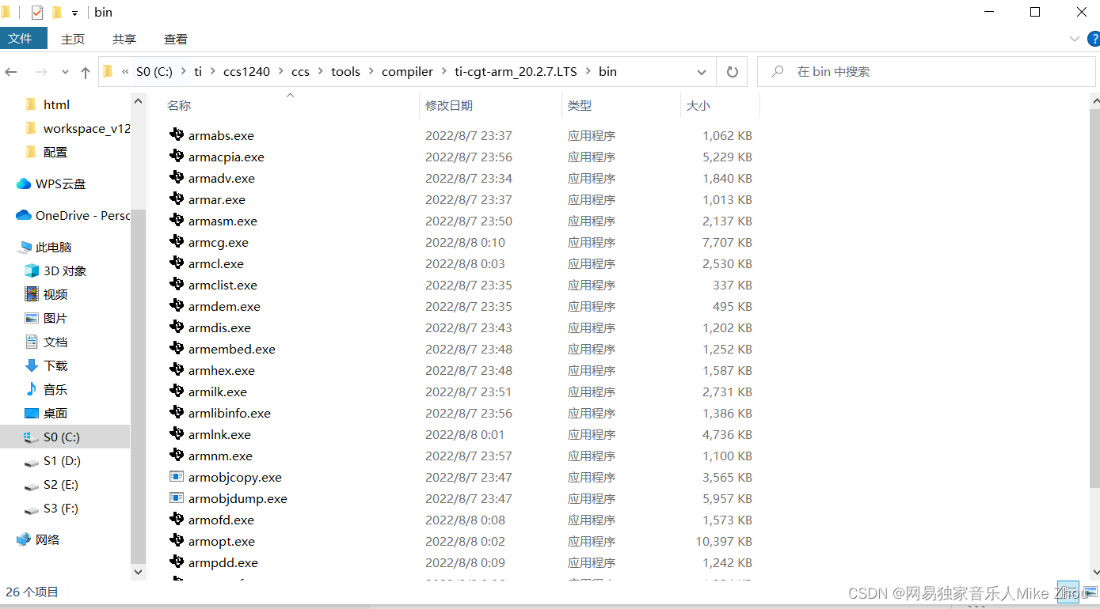The width and height of the screenshot is (1100, 609).
Task: Select the armcl.exe file icon
Action: tap(177, 263)
